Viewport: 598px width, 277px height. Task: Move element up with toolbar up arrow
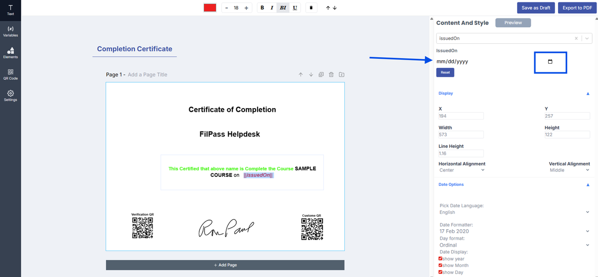click(x=328, y=8)
